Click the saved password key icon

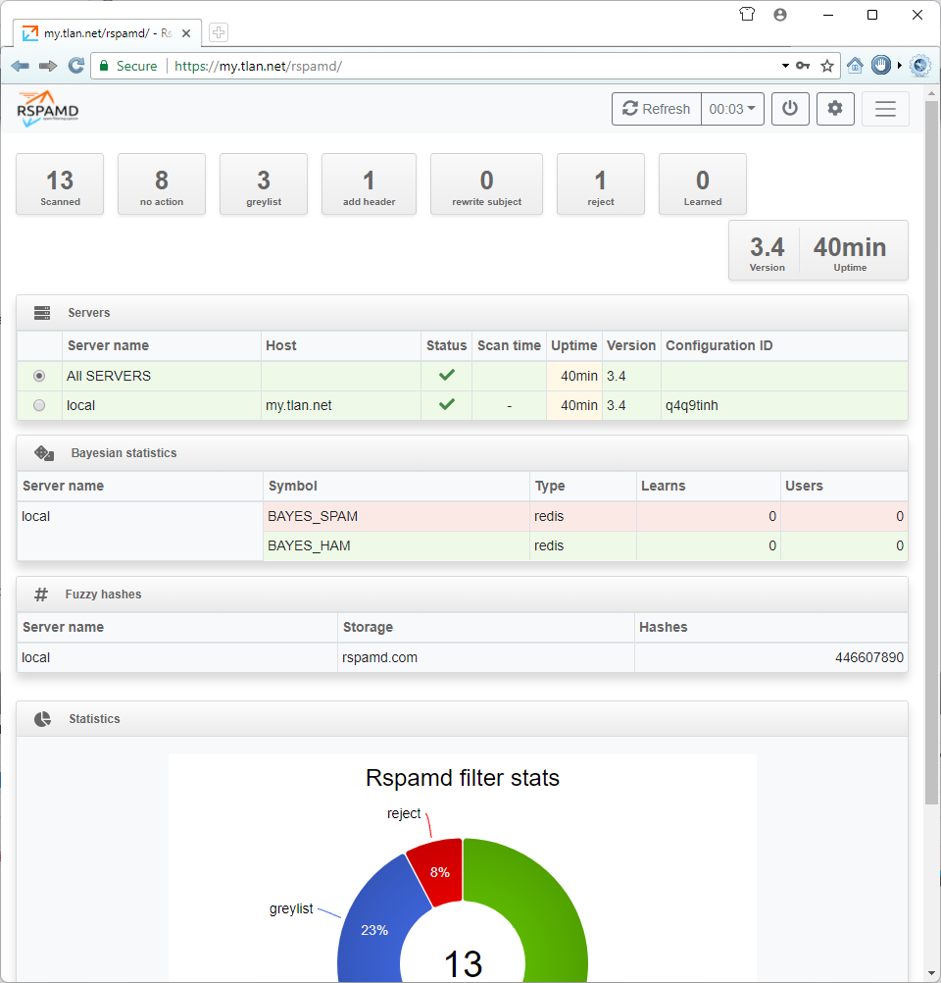[x=803, y=66]
